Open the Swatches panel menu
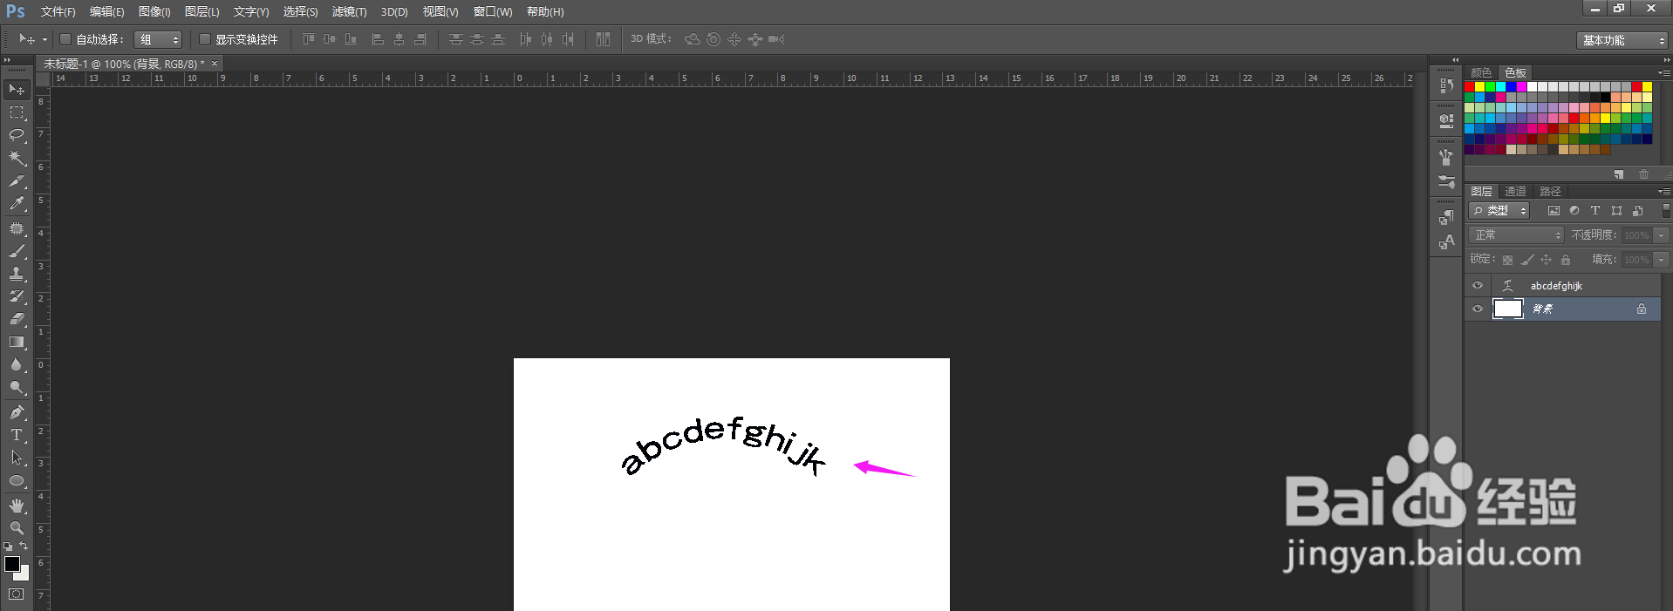The image size is (1673, 611). tap(1663, 72)
